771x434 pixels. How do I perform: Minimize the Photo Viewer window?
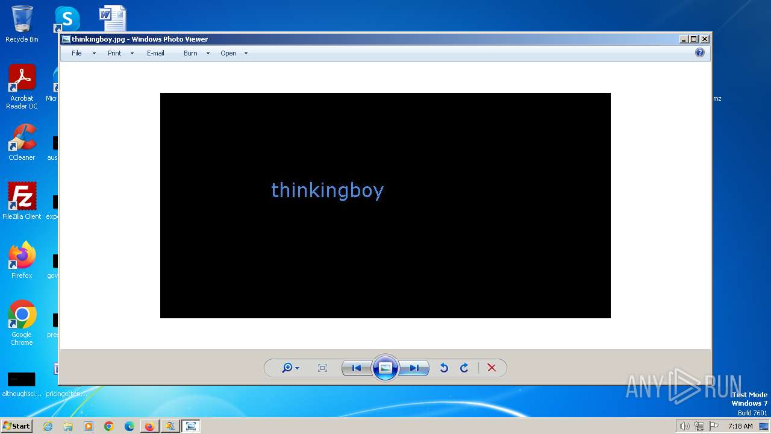684,39
